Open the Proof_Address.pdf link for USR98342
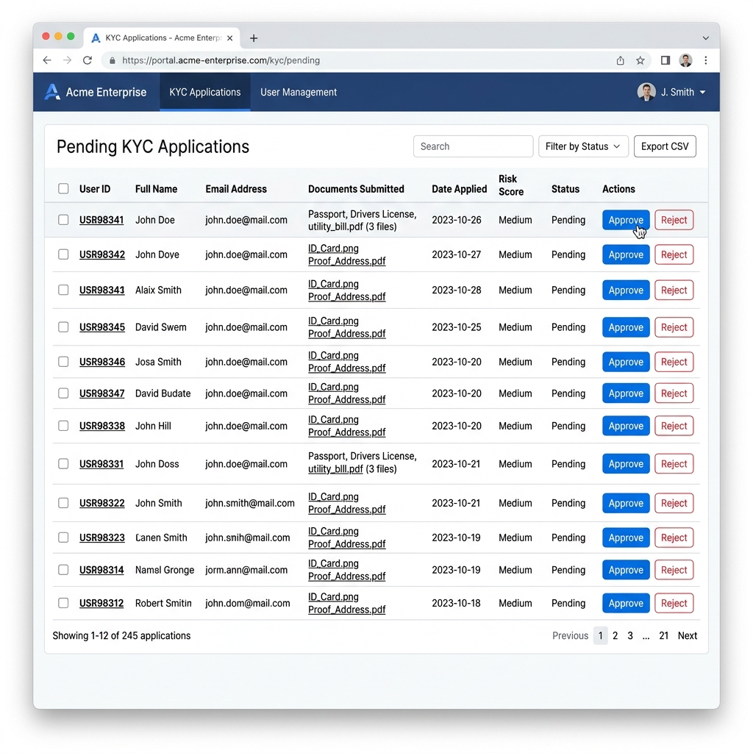Viewport: 753px width, 753px height. point(346,261)
